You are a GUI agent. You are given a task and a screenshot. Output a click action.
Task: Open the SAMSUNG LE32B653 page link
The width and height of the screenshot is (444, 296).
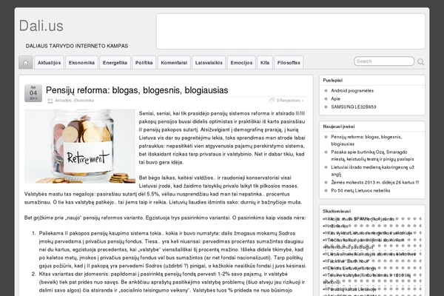point(354,107)
